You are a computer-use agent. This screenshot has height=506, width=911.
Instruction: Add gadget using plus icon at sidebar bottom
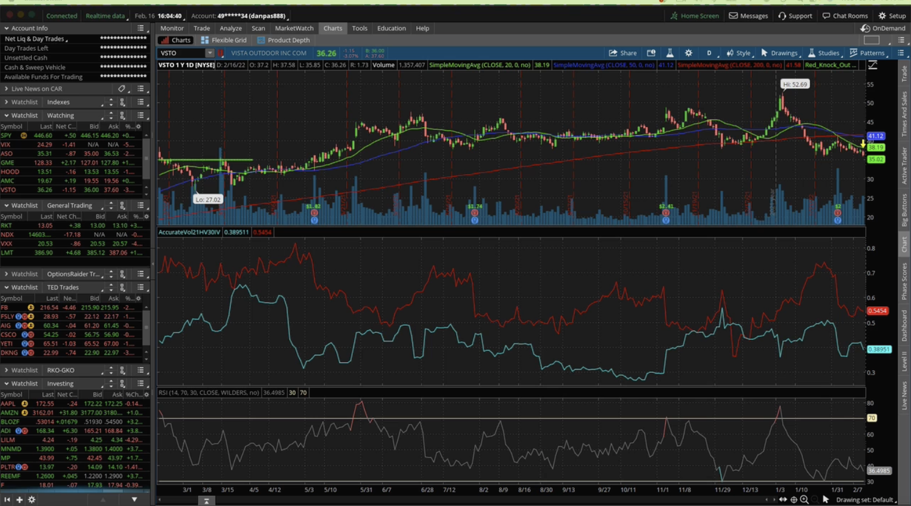click(x=19, y=499)
